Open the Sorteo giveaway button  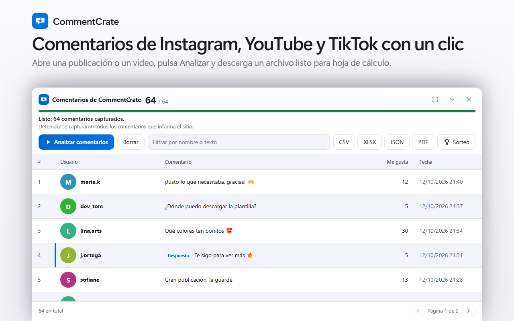457,142
